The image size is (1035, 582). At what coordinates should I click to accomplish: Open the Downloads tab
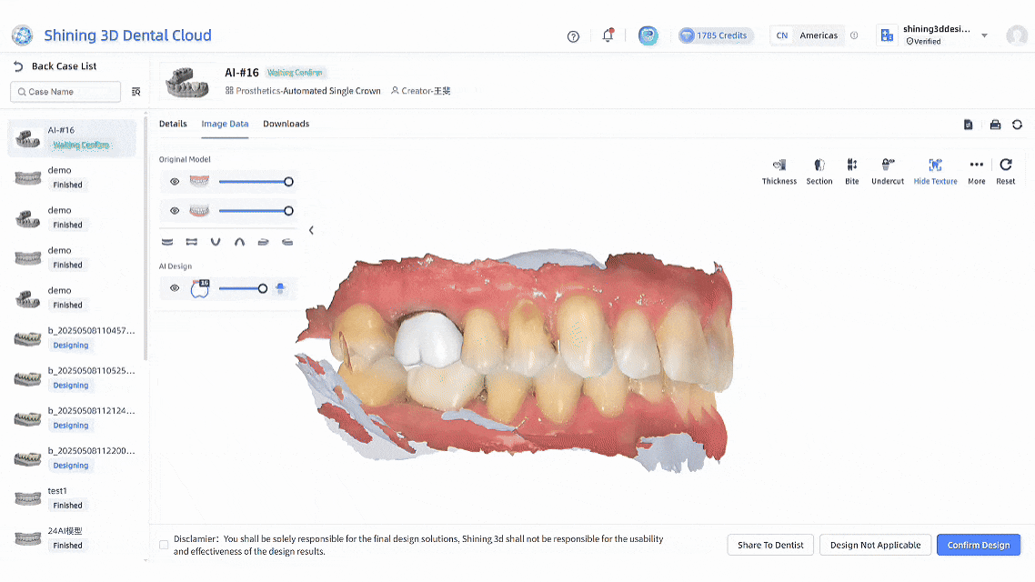click(x=286, y=124)
